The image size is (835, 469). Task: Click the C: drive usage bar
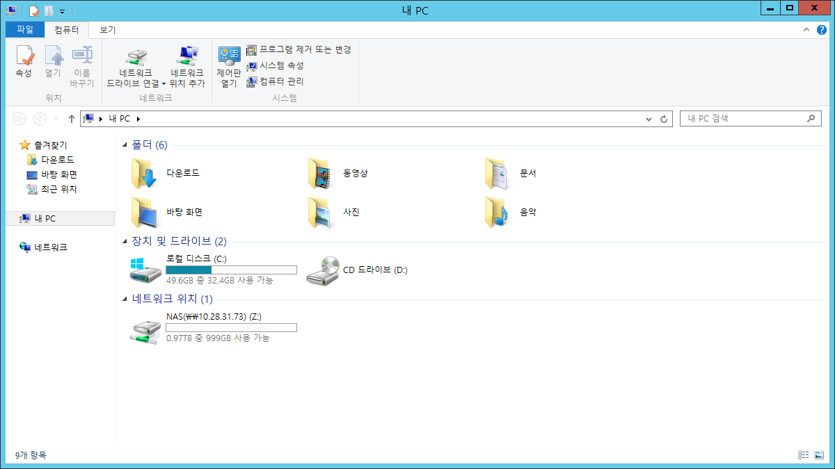pos(231,270)
